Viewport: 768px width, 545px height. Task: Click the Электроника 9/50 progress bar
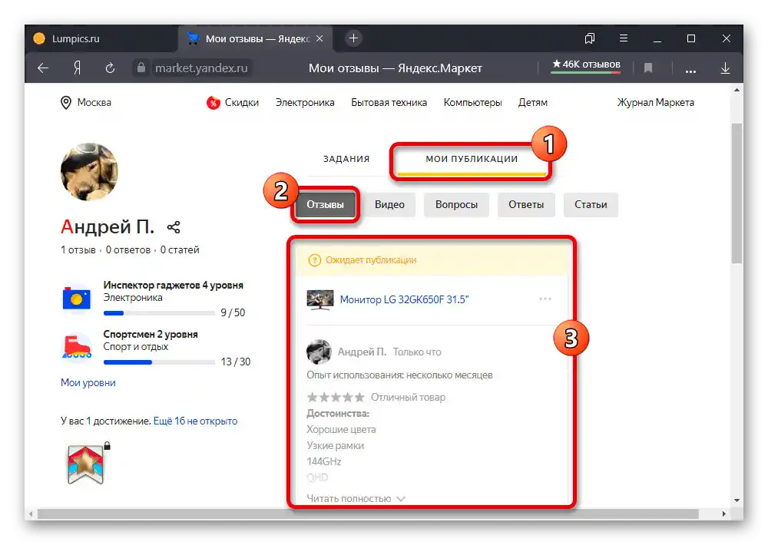coord(159,313)
